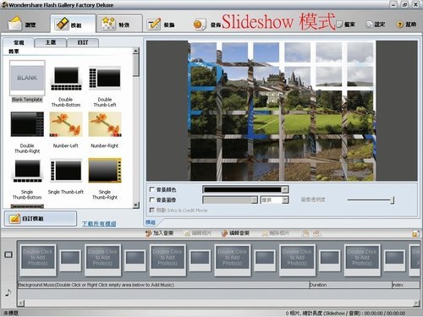The image size is (423, 317).
Task: Click the expand storyboard icon at toolbar right
Action: click(415, 233)
